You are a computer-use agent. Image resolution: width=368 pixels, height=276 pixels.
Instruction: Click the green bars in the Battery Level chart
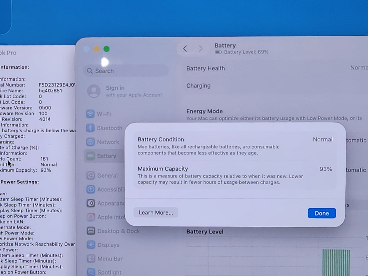click(x=336, y=262)
